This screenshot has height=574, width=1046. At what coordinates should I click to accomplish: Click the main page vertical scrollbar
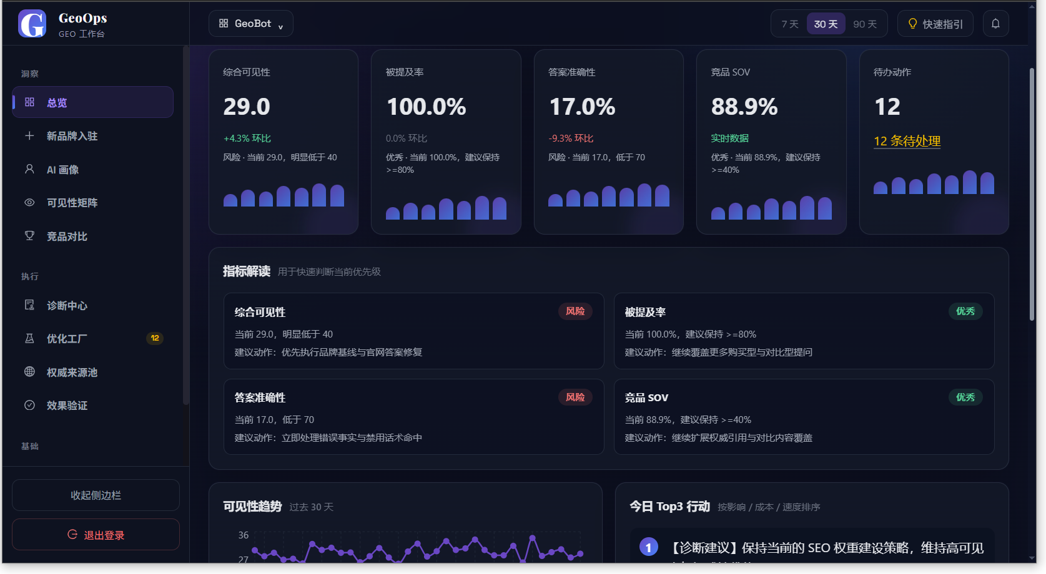pos(1032,193)
